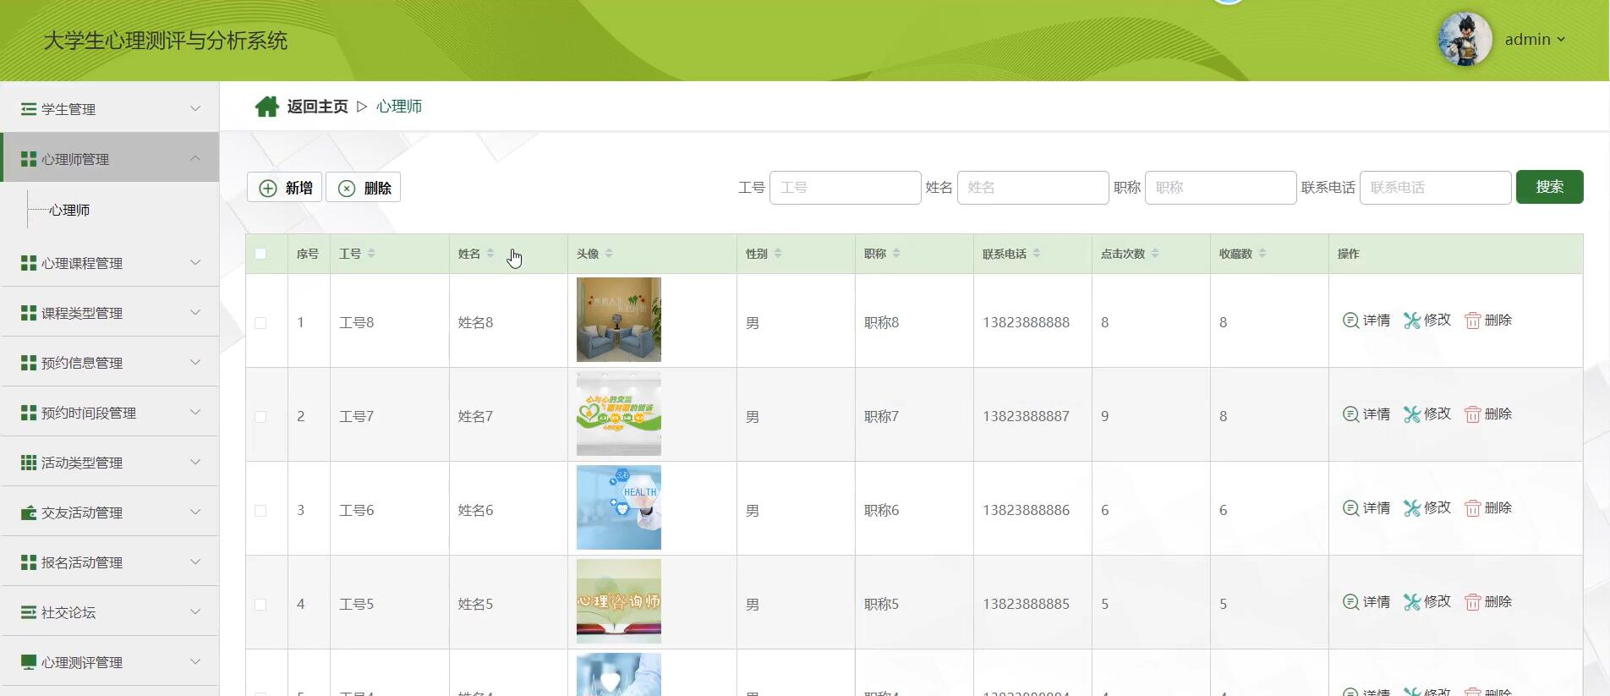Image resolution: width=1610 pixels, height=696 pixels.
Task: Click the 详情 magnifier icon for 工号5
Action: pyautogui.click(x=1350, y=601)
